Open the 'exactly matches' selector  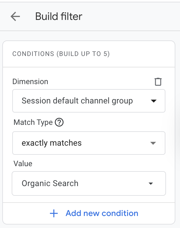point(89,143)
